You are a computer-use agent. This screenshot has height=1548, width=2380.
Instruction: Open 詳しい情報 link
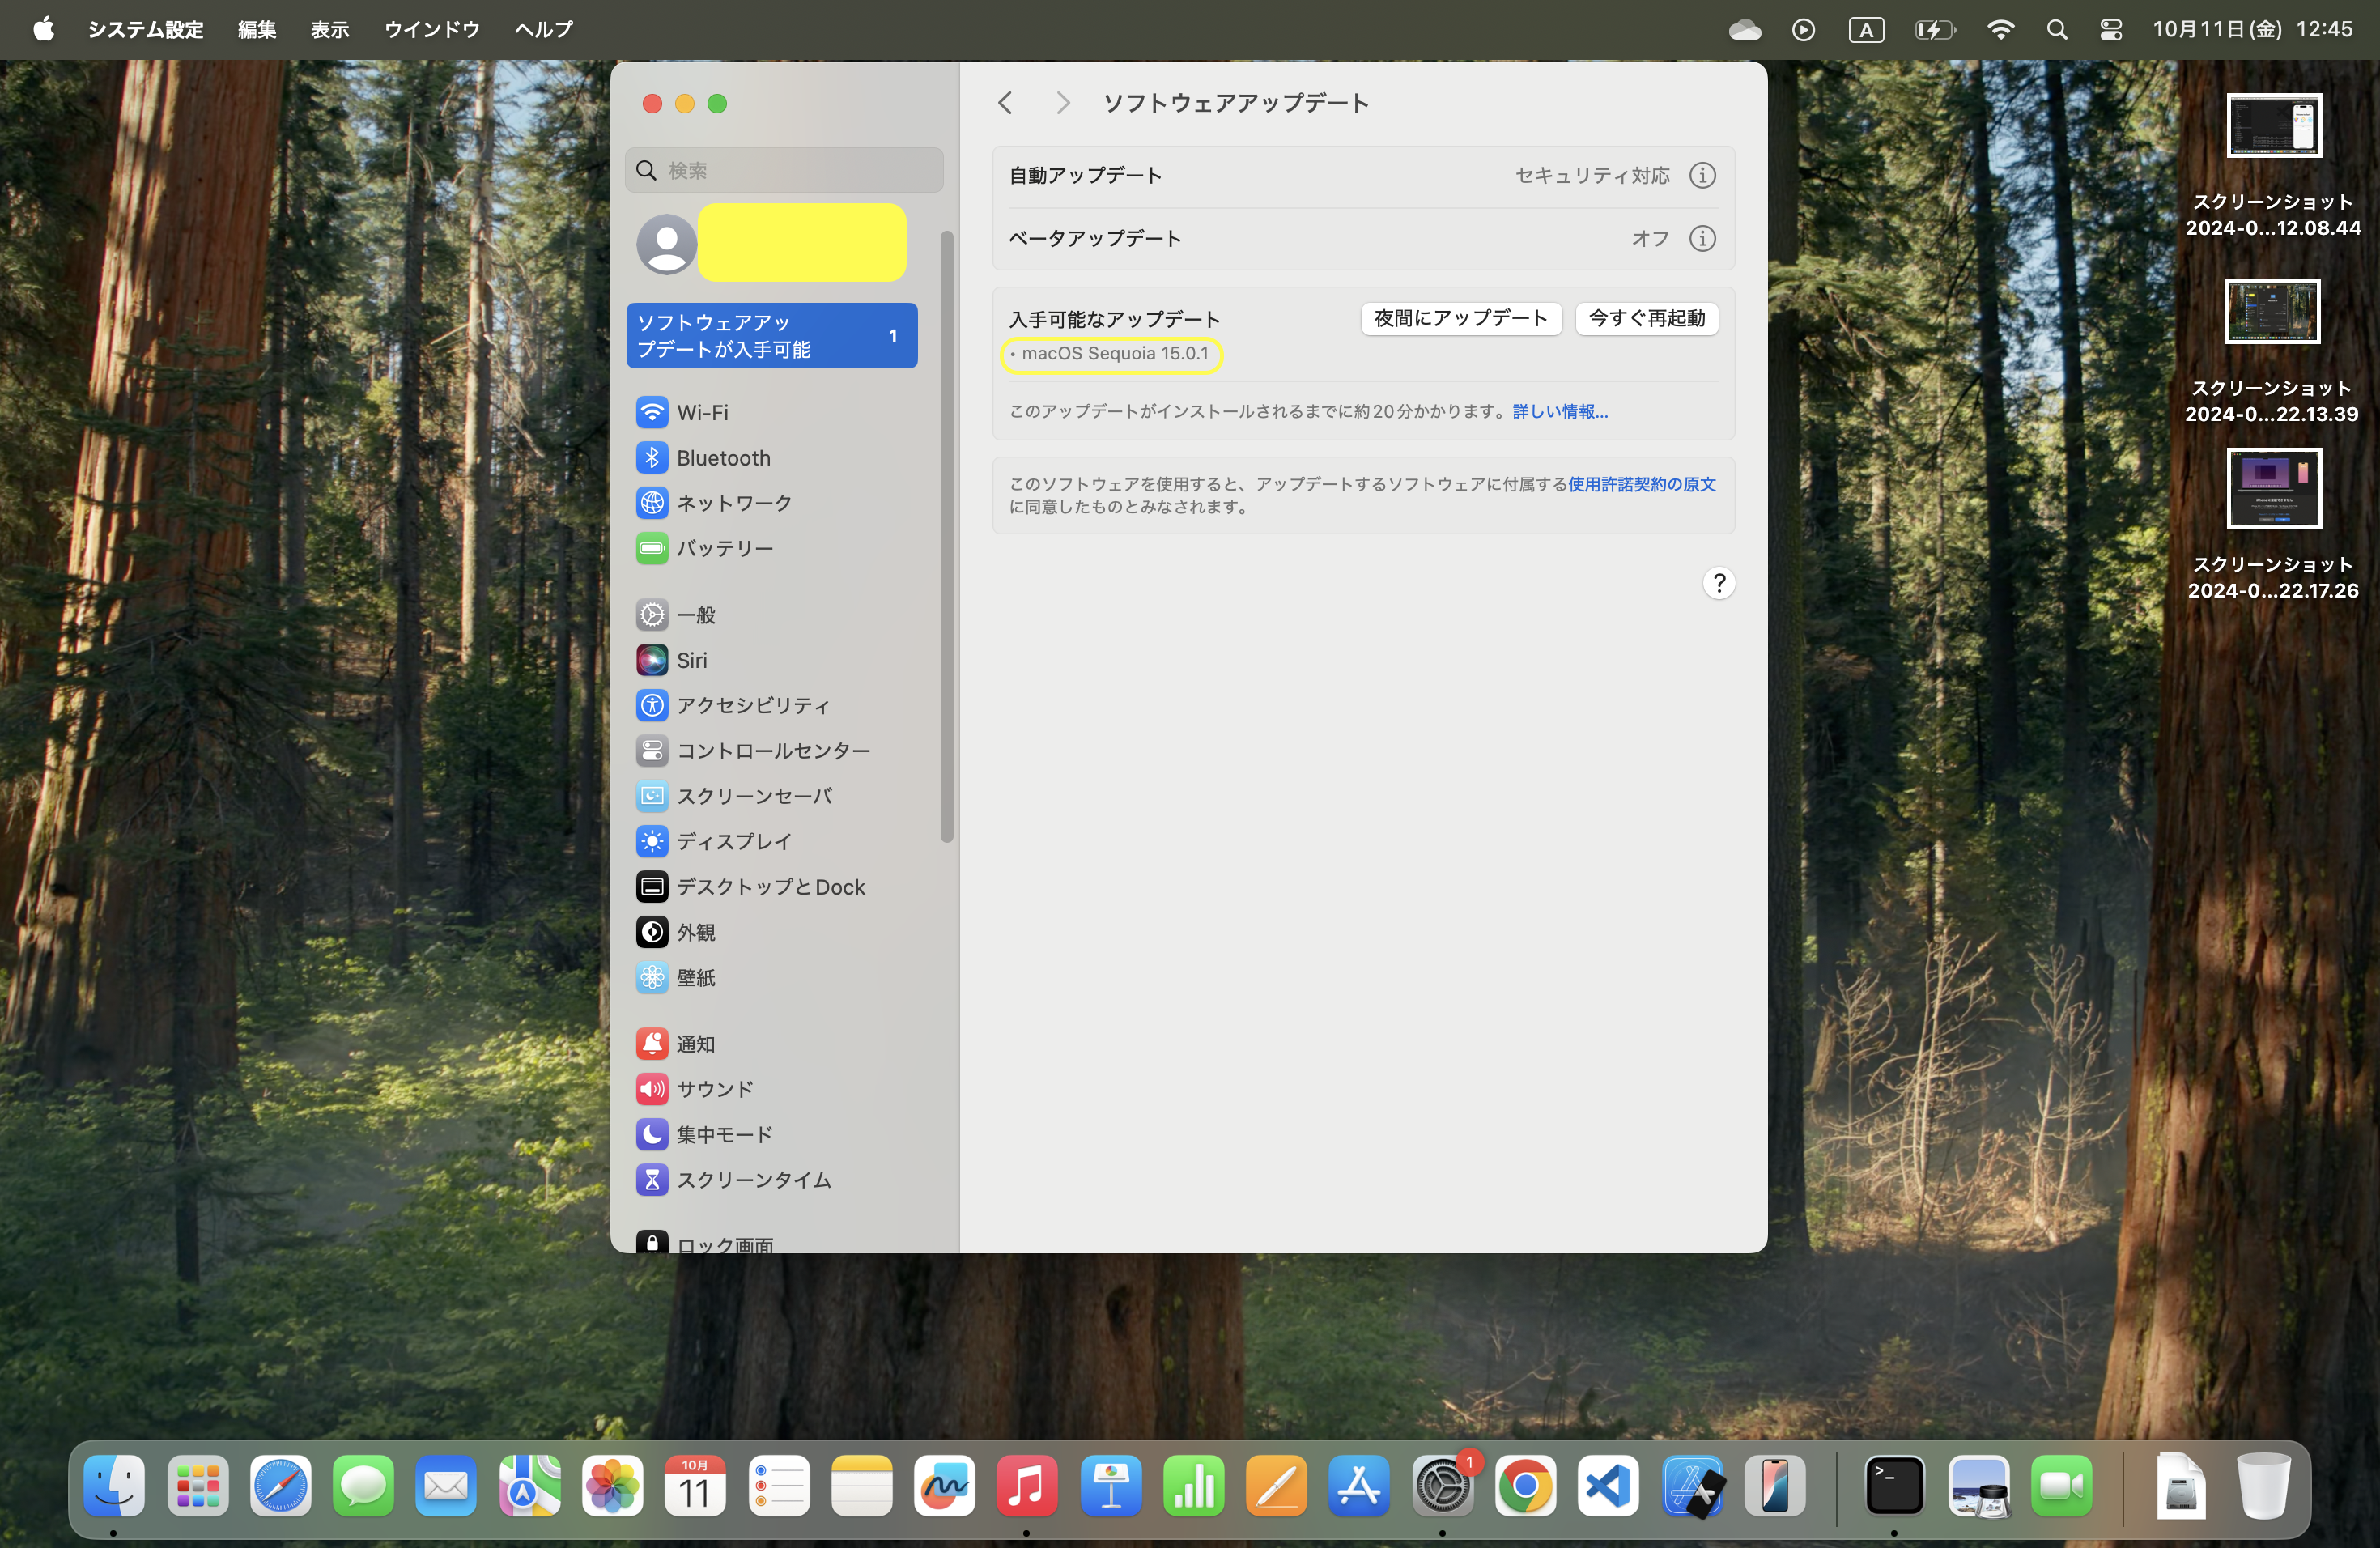click(x=1559, y=411)
